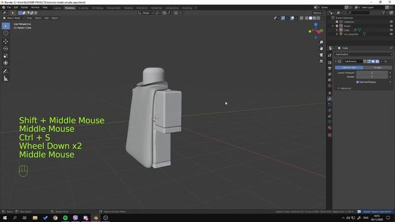395x222 pixels.
Task: Open the Object Data green triangle tab
Action: pos(330,122)
